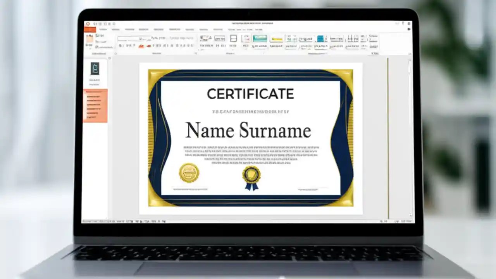
Task: Open the font name combo box
Action: pyautogui.click(x=128, y=38)
